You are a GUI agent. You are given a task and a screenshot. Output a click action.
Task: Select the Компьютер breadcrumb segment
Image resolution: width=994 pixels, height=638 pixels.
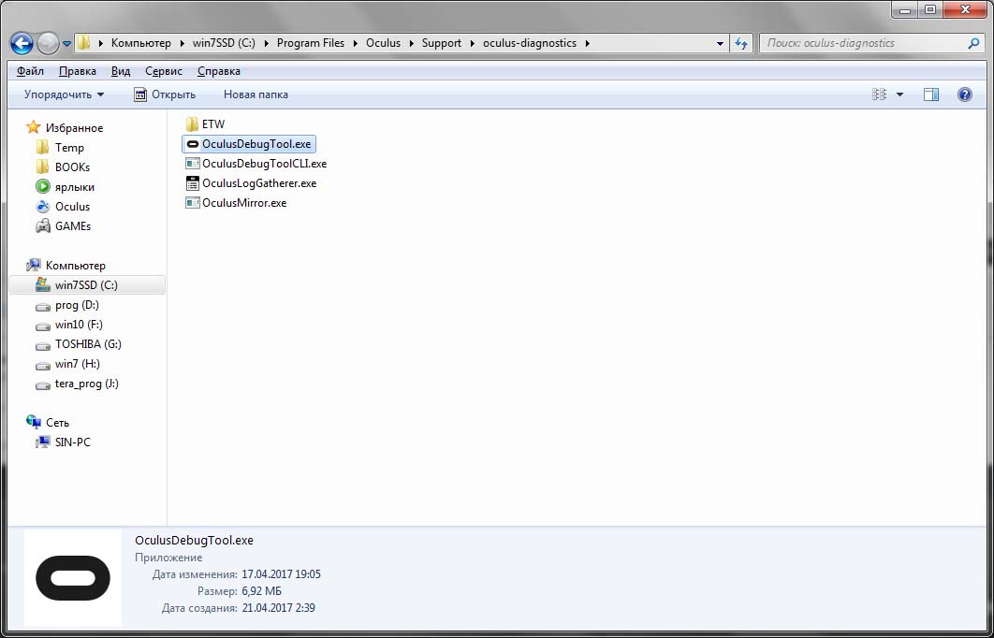(x=140, y=43)
